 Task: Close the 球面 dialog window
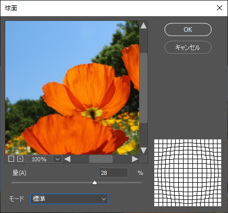(x=220, y=8)
